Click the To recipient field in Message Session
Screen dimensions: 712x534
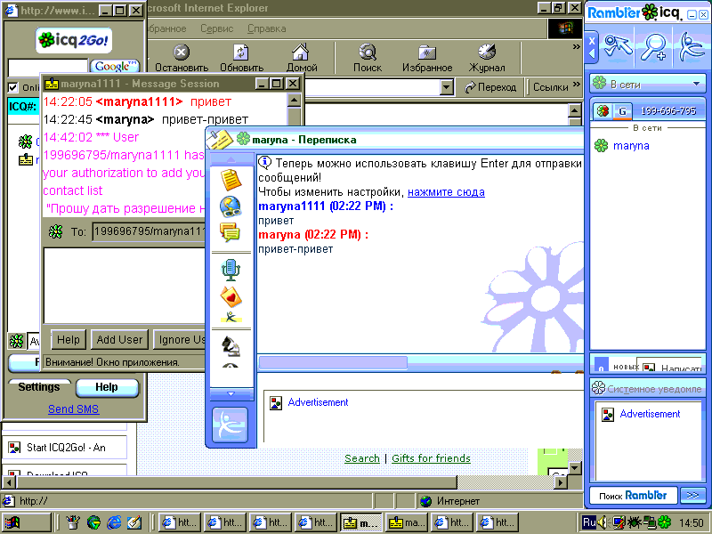149,231
